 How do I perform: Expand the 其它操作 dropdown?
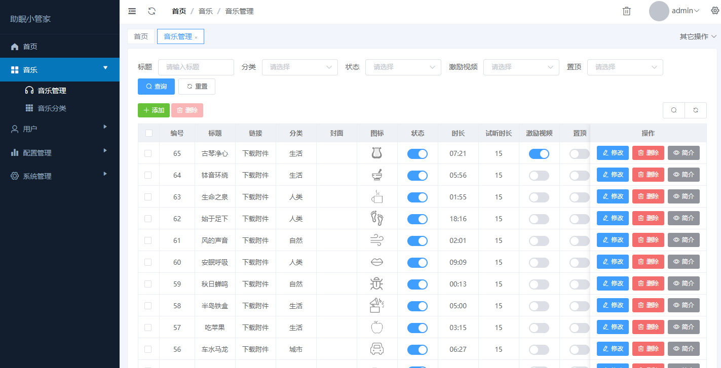tap(698, 36)
